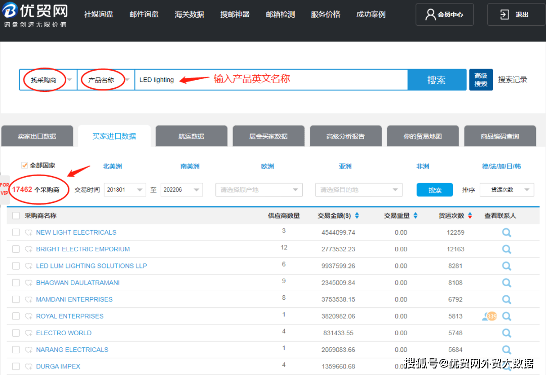Expand the 请选择原产地 origin dropdown

point(258,190)
